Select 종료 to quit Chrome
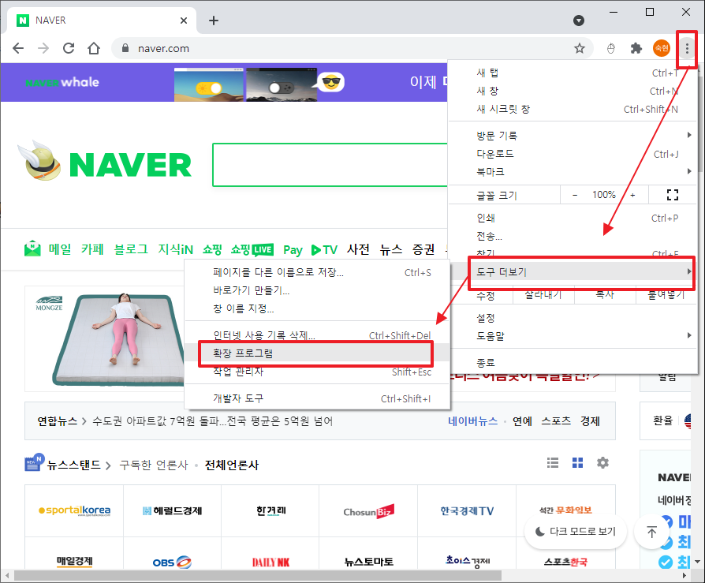 point(573,362)
